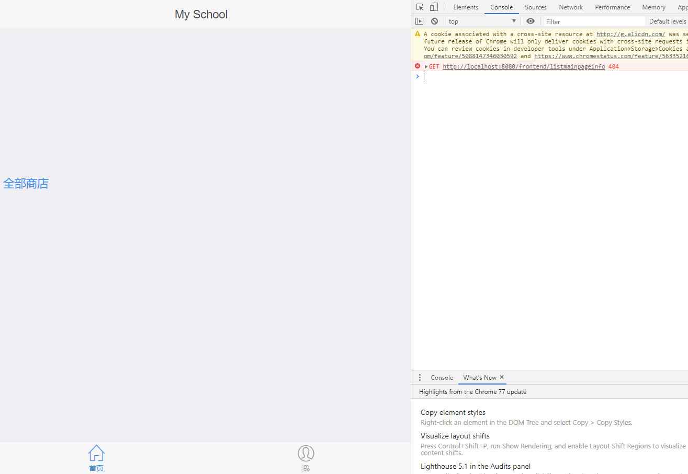Switch to the Sources tab
The width and height of the screenshot is (688, 474).
(536, 7)
